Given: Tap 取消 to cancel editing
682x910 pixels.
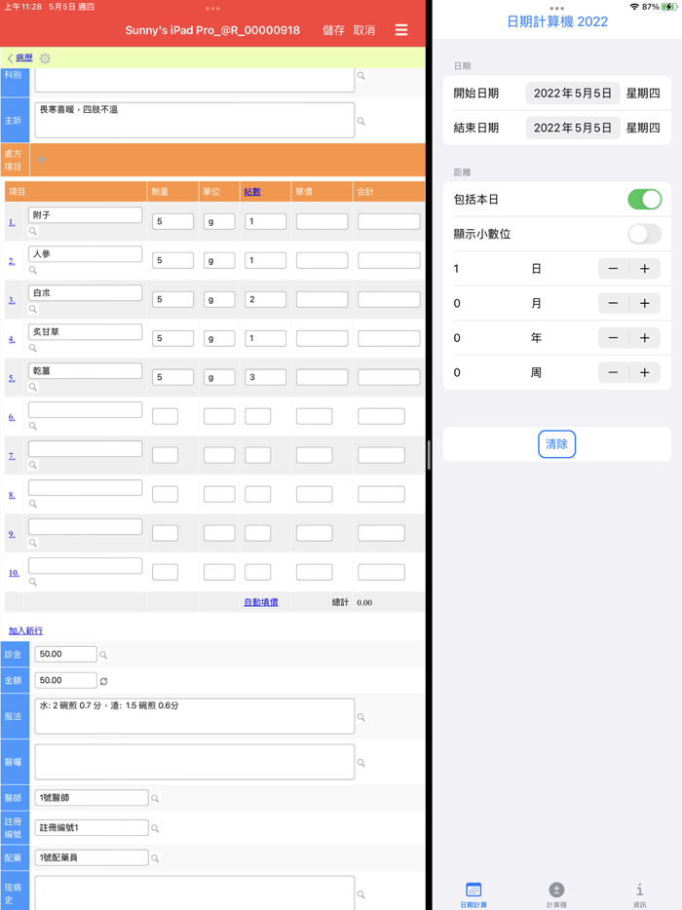Looking at the screenshot, I should pos(364,30).
